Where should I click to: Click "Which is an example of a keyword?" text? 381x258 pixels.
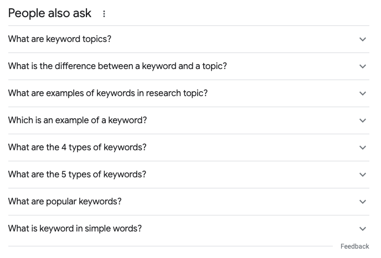coord(78,120)
